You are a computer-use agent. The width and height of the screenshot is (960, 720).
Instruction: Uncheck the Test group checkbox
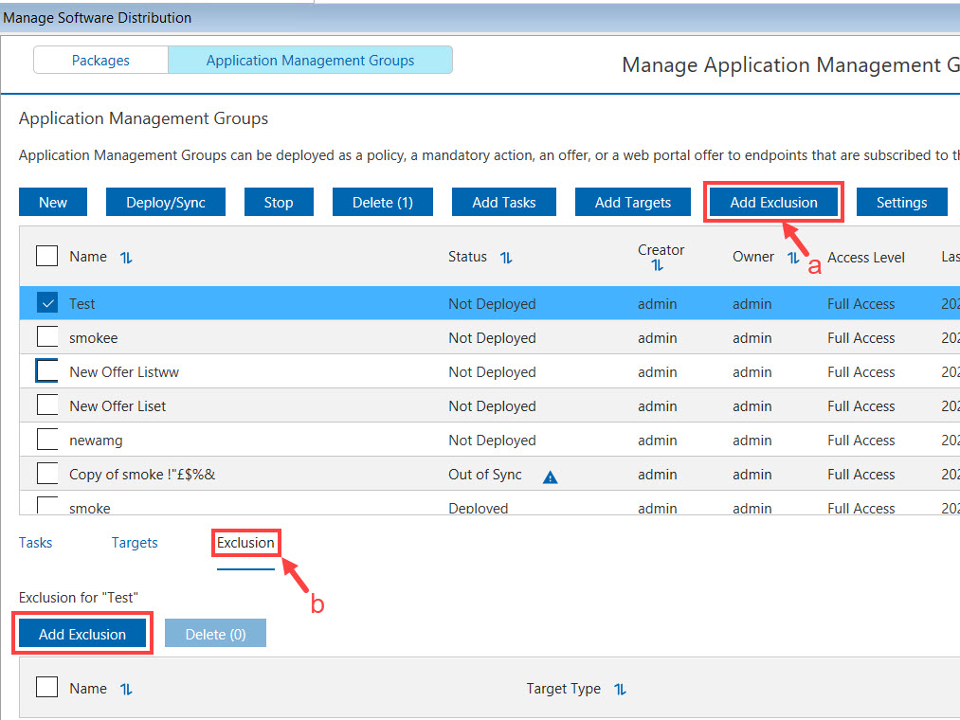[x=47, y=303]
